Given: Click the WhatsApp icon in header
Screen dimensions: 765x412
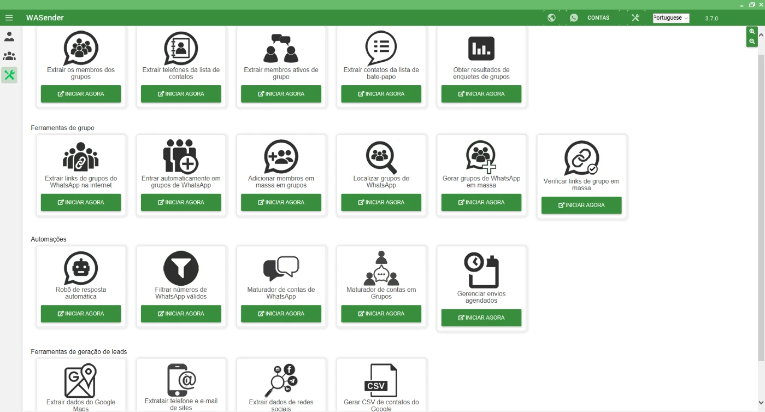Looking at the screenshot, I should tap(574, 17).
